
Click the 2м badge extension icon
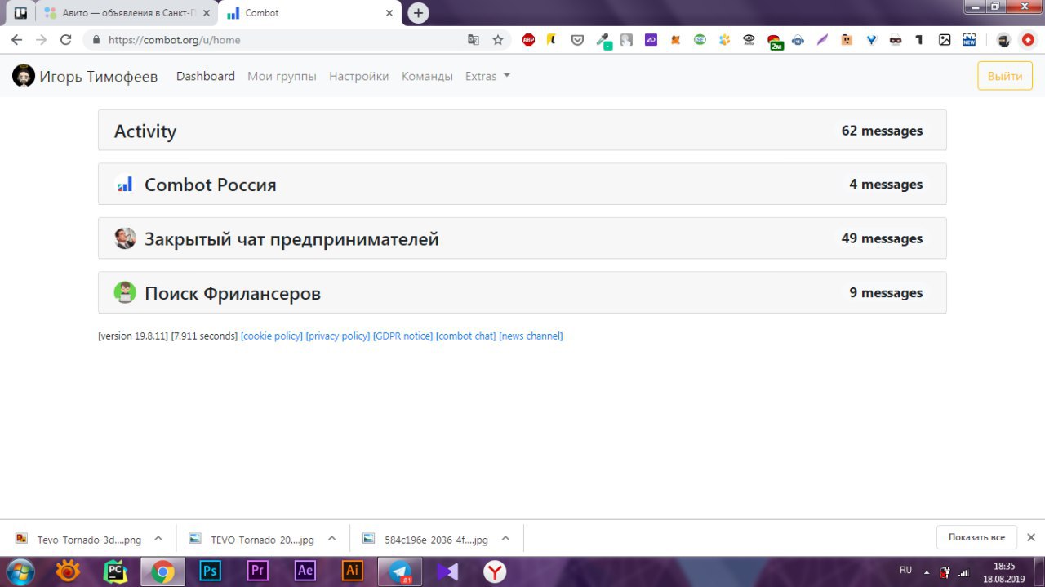point(774,41)
